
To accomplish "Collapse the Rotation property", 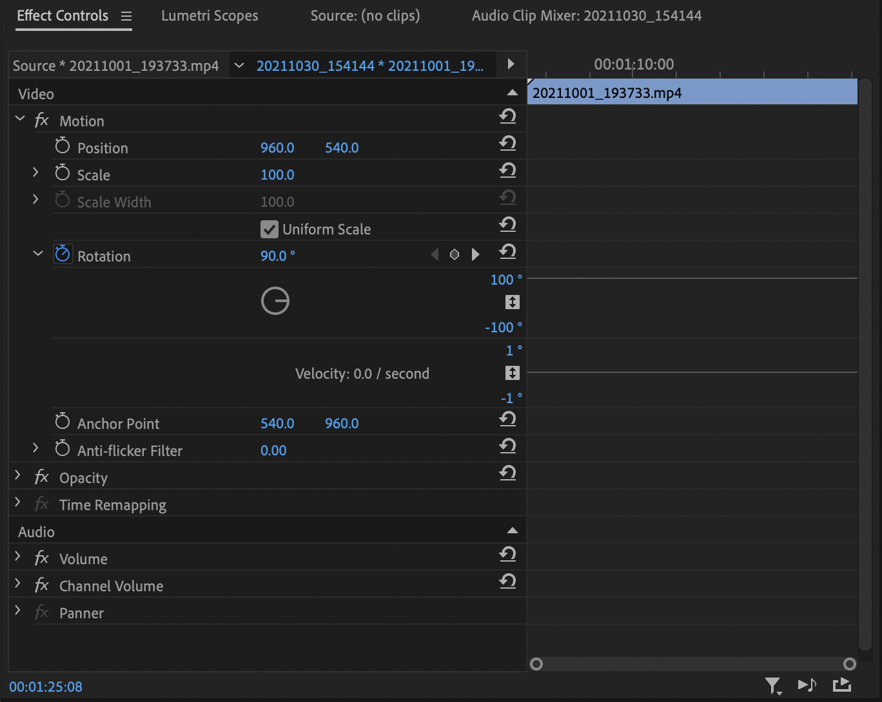I will [37, 254].
